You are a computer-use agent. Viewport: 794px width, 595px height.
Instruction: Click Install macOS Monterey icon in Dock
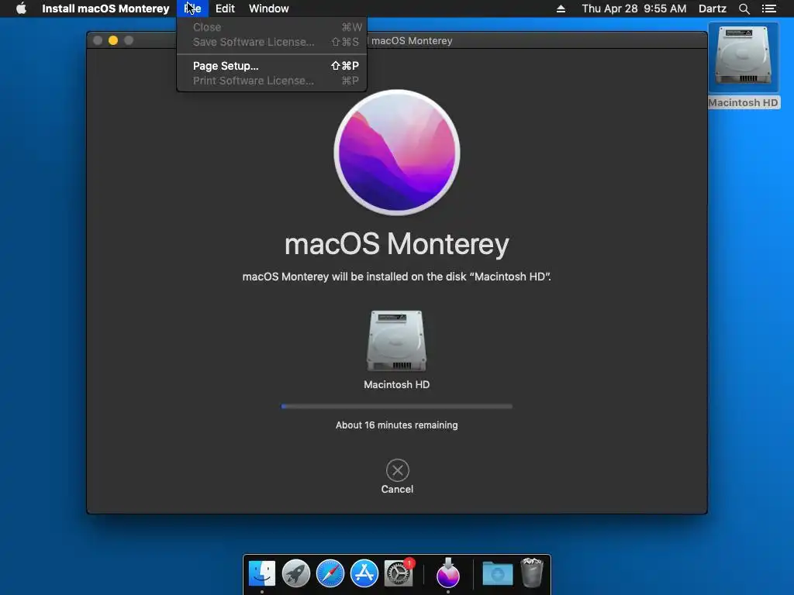(x=448, y=573)
